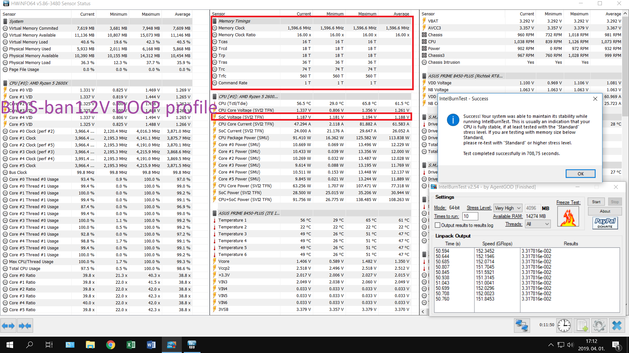Open the Stress Level dropdown
This screenshot has width=629, height=353.
point(508,208)
